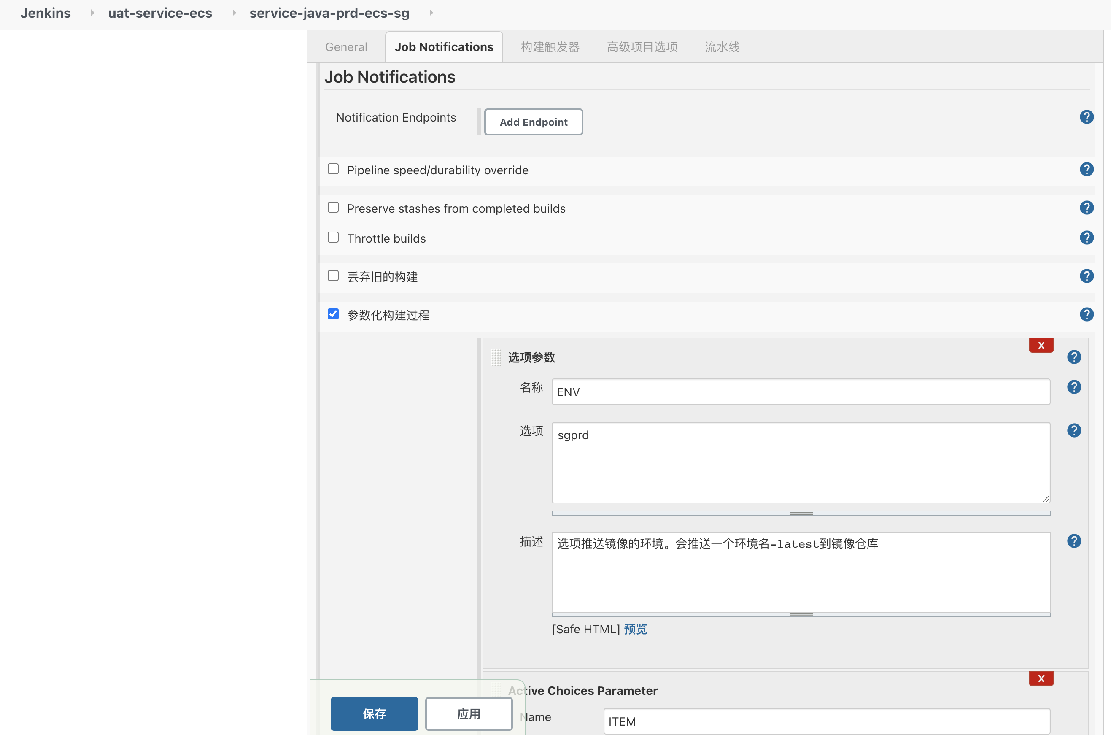This screenshot has width=1111, height=735.
Task: Open help for 丢弃旧的构建 option
Action: pyautogui.click(x=1086, y=276)
